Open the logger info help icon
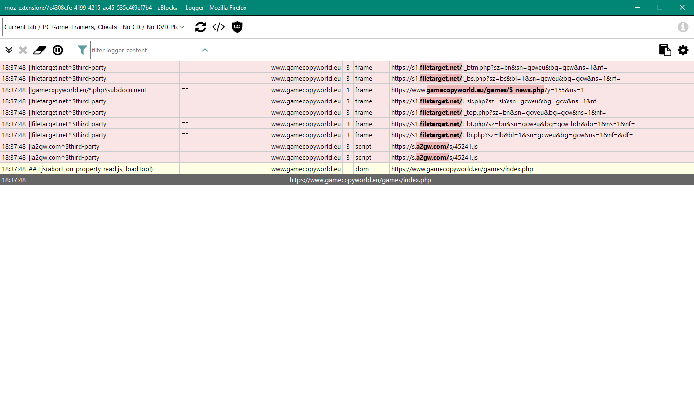 pos(683,27)
